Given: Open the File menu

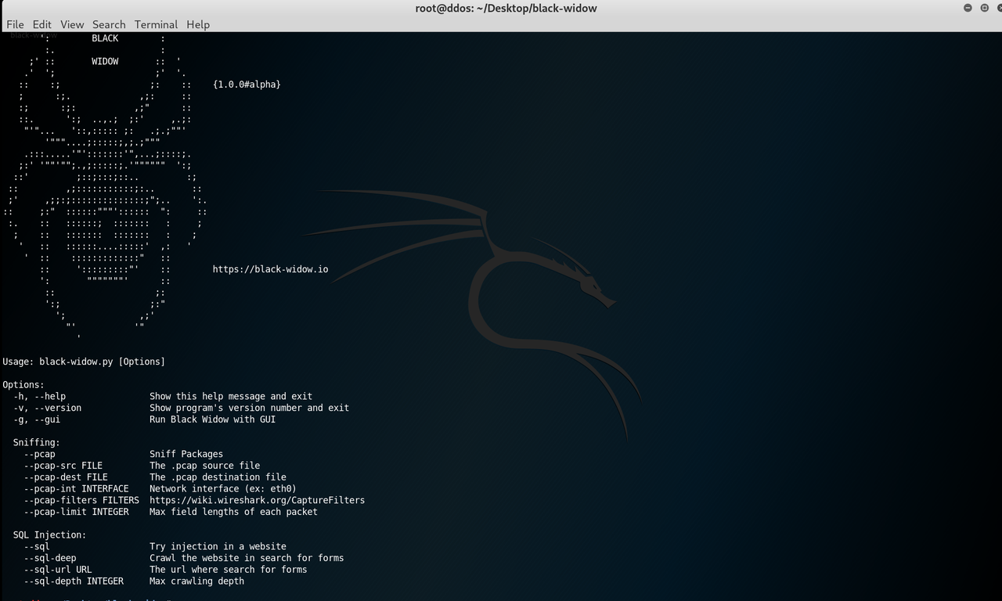Looking at the screenshot, I should pyautogui.click(x=15, y=24).
